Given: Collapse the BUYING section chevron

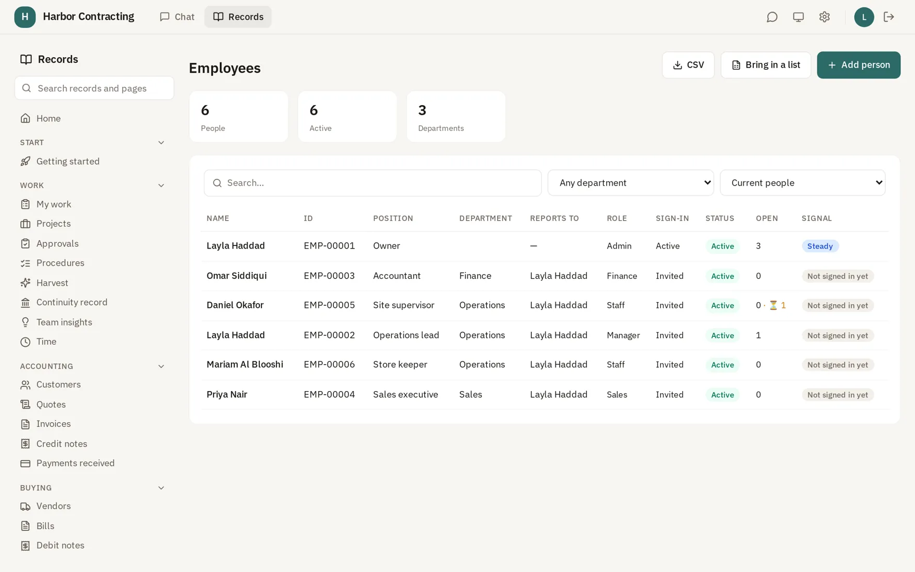Looking at the screenshot, I should tap(161, 488).
